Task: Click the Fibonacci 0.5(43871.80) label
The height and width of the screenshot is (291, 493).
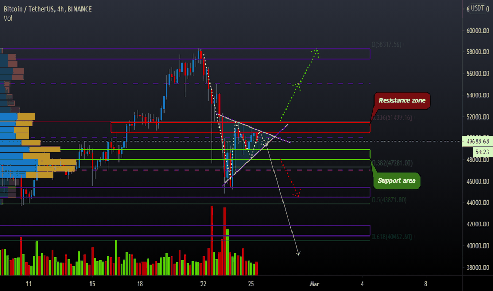Action: [x=389, y=200]
